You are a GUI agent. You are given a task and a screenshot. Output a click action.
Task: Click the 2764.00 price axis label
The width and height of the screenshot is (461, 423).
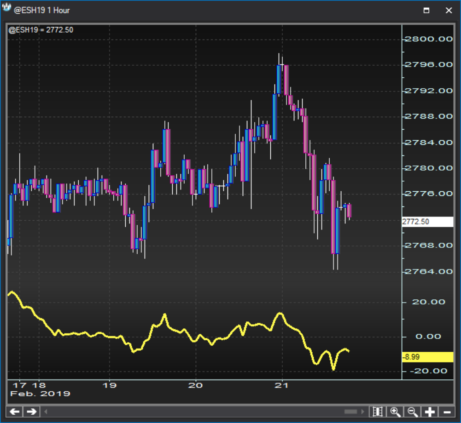(429, 272)
